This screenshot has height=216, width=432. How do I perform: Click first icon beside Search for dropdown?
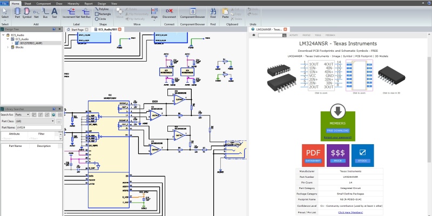point(34,114)
